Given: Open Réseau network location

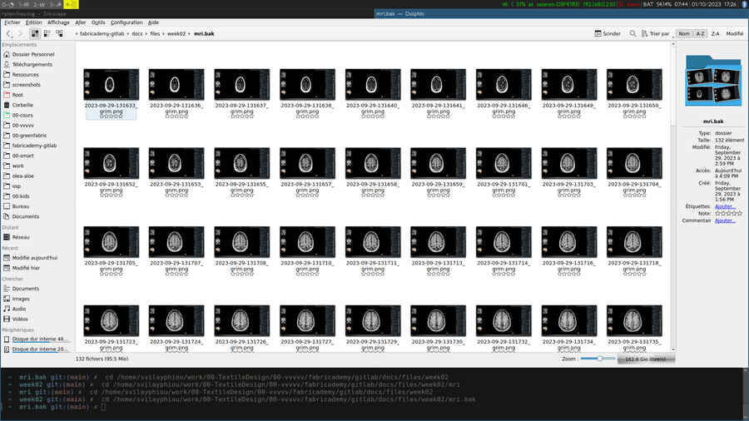Looking at the screenshot, I should (21, 237).
